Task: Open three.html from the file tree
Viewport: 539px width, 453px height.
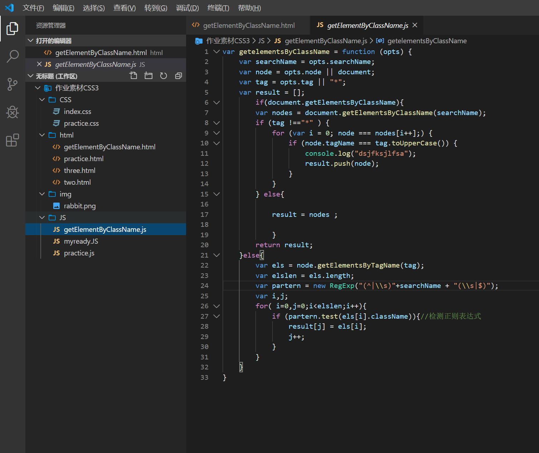Action: (x=106, y=170)
